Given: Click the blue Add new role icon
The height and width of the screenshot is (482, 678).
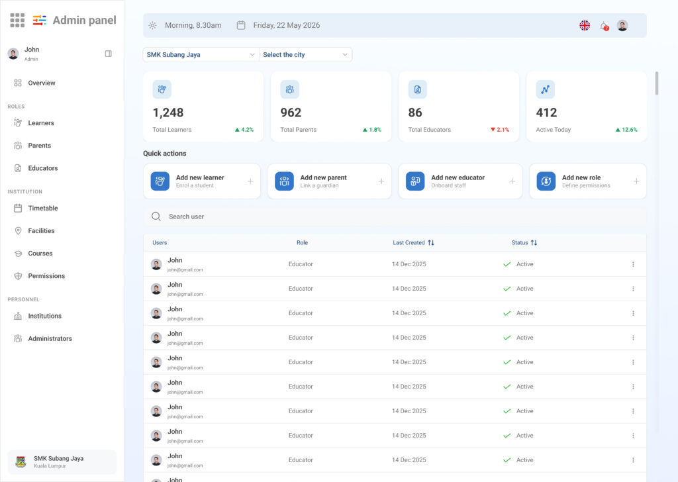Looking at the screenshot, I should (x=546, y=181).
